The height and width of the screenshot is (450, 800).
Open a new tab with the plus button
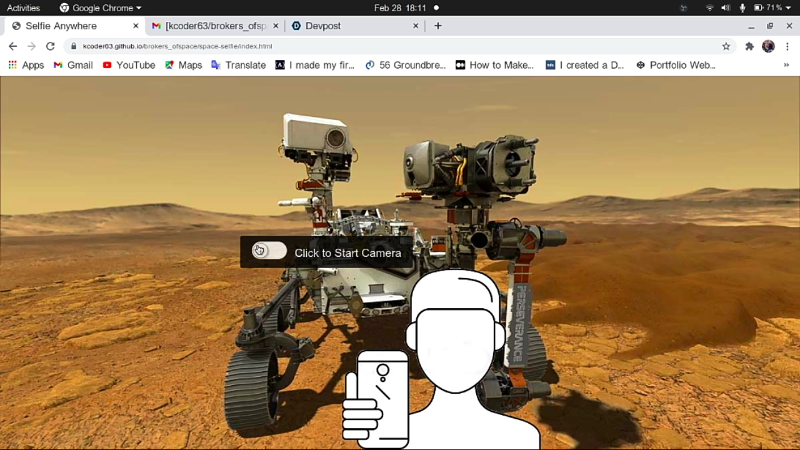click(437, 26)
